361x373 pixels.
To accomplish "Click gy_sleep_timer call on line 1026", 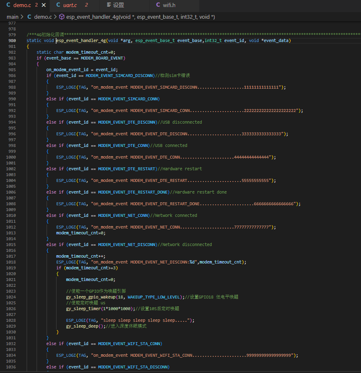I will [x=83, y=309].
